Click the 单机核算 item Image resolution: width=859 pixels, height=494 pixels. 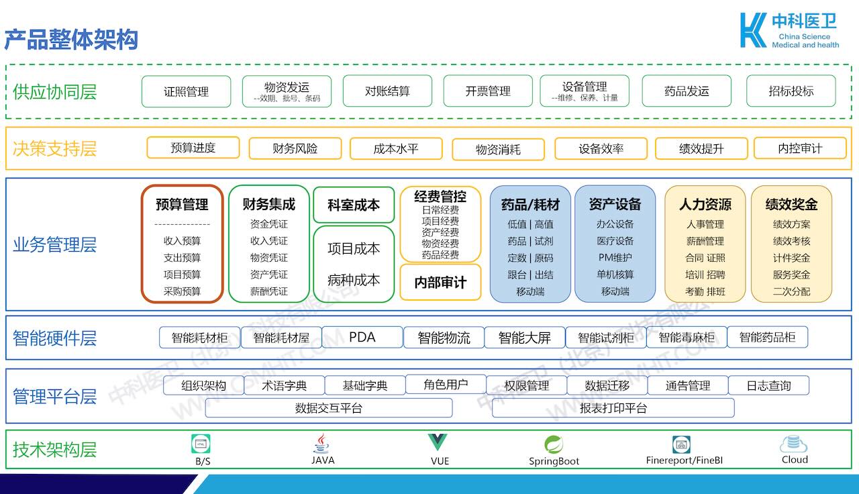coord(615,275)
